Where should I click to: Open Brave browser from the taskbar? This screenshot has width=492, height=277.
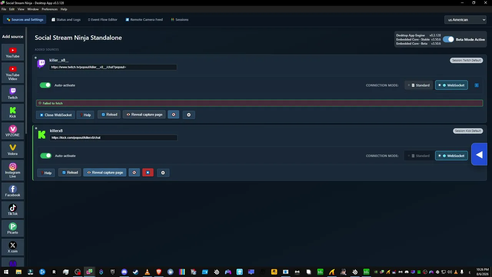[x=159, y=272]
